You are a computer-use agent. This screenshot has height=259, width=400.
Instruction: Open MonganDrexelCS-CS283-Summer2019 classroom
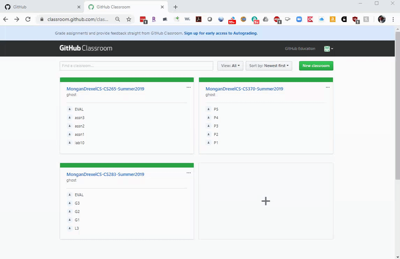pyautogui.click(x=105, y=174)
